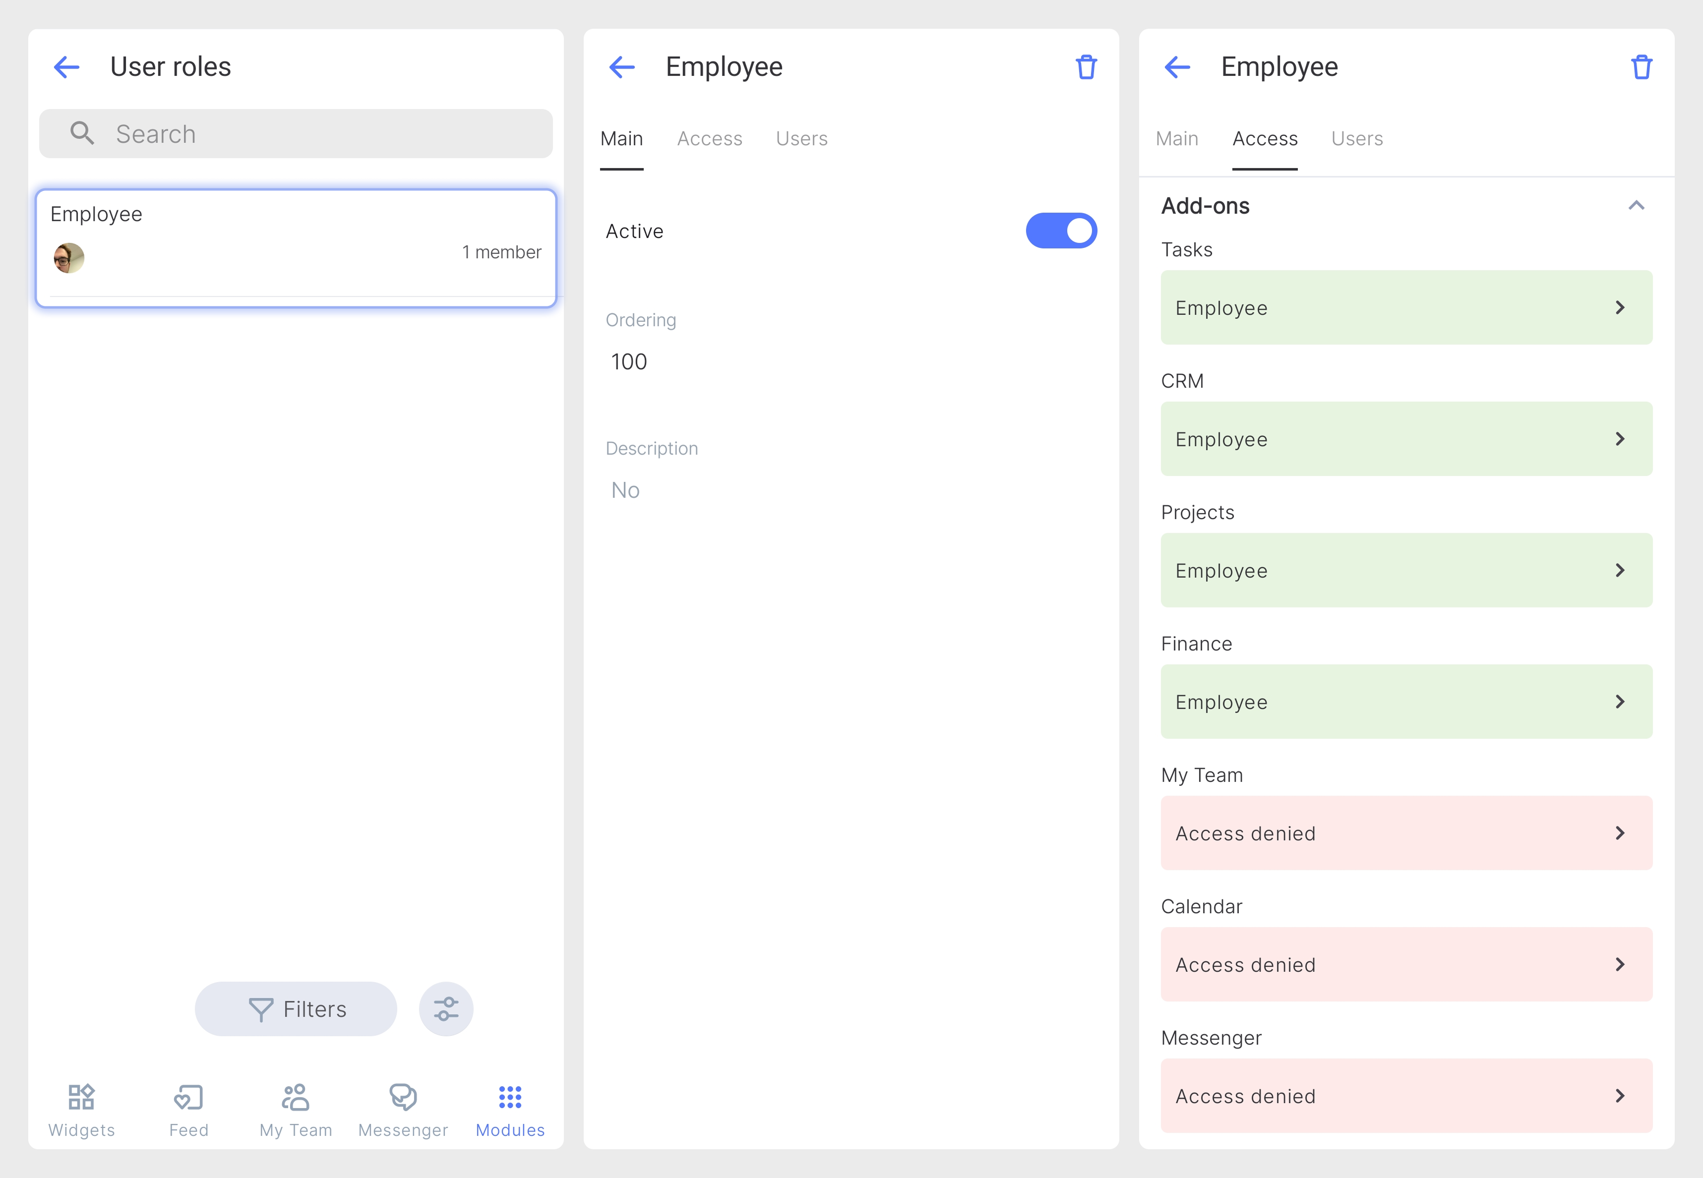Select the Employee role card
This screenshot has width=1703, height=1178.
[296, 248]
